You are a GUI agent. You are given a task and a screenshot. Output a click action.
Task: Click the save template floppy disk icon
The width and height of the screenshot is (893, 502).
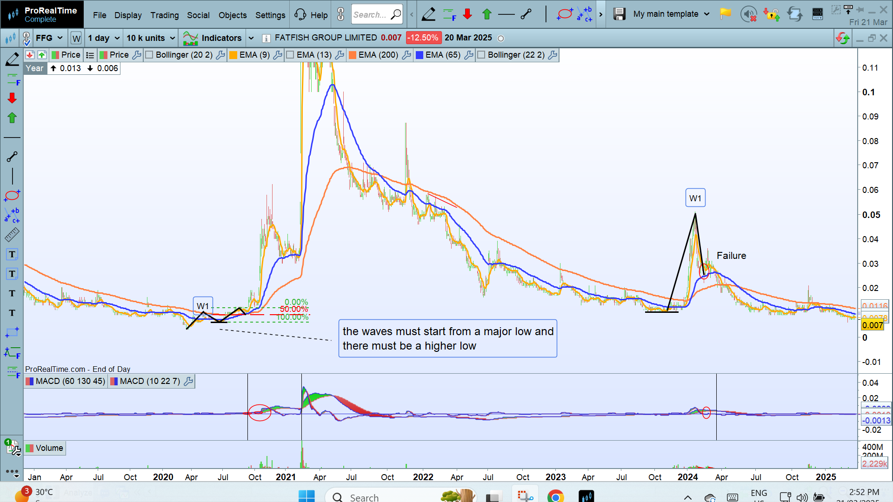(619, 14)
